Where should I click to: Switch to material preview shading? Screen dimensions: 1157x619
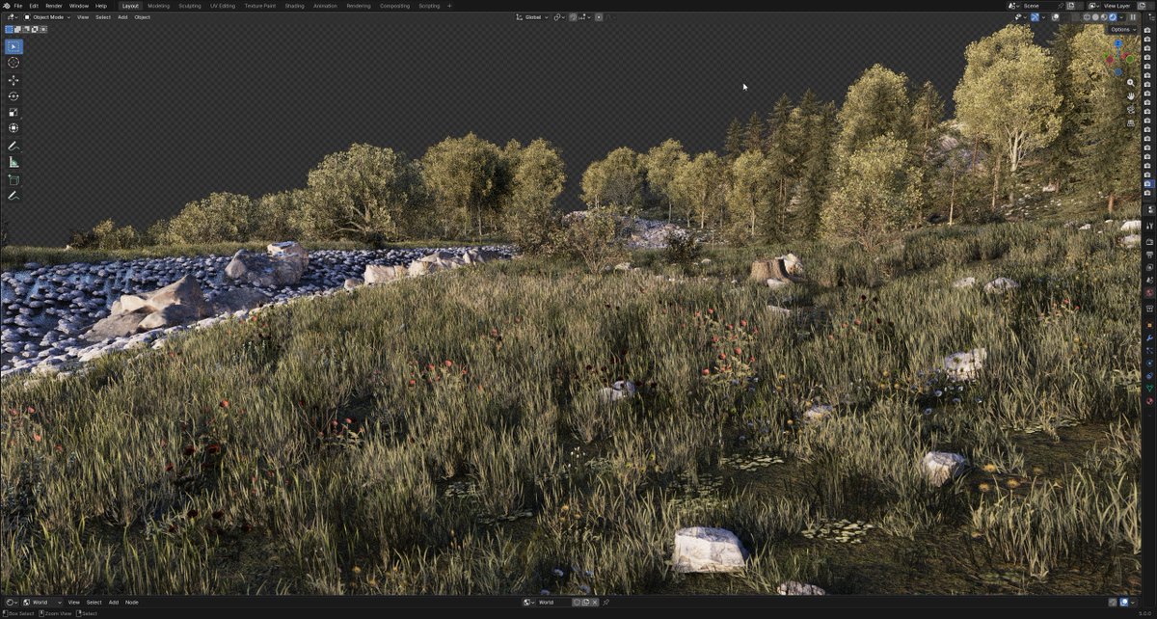(1104, 17)
